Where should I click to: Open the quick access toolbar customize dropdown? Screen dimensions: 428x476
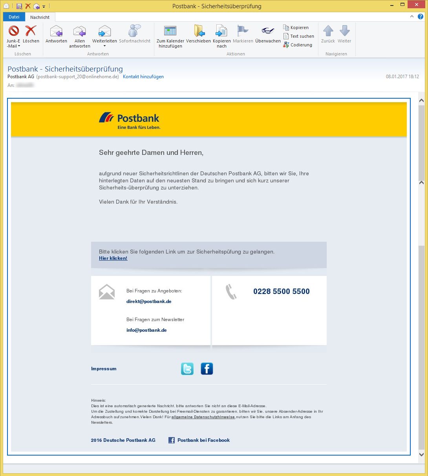(44, 6)
